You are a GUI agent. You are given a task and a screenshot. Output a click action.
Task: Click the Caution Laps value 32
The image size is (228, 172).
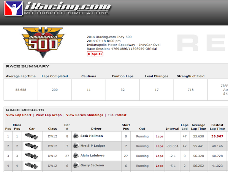pos(123,90)
